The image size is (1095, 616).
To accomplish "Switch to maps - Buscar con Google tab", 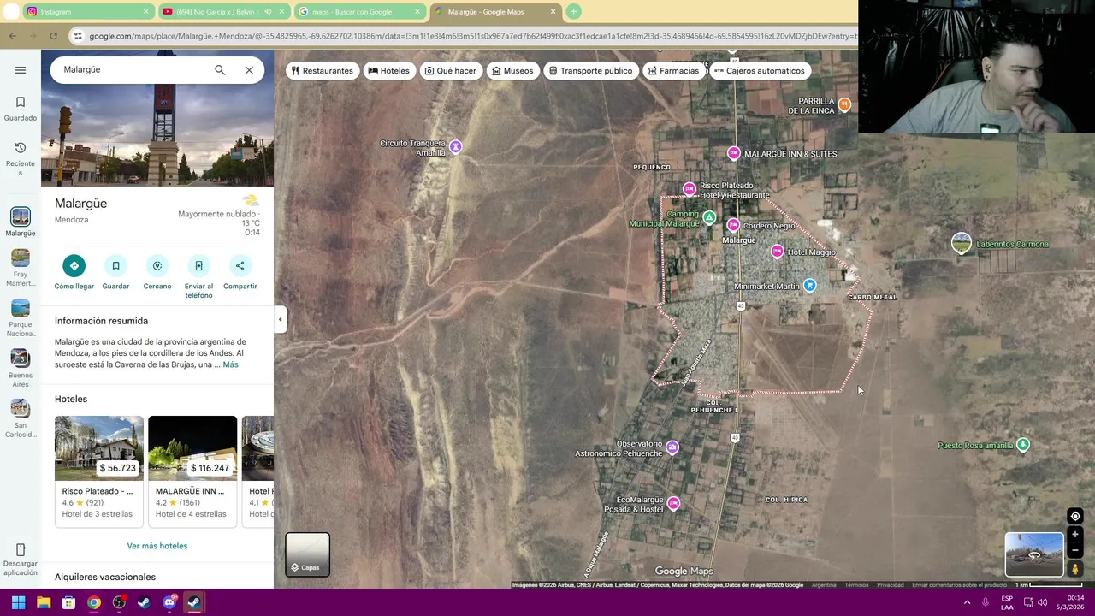I will [359, 12].
